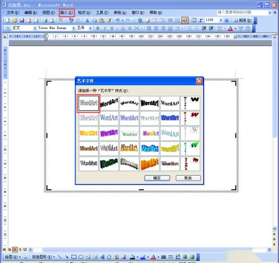The image size is (279, 263).
Task: Select the first outlined WordArt style thumbnail
Action: coord(89,104)
